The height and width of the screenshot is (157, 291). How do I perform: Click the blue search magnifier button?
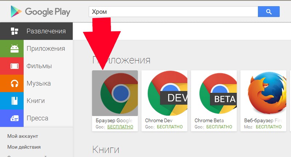click(268, 12)
